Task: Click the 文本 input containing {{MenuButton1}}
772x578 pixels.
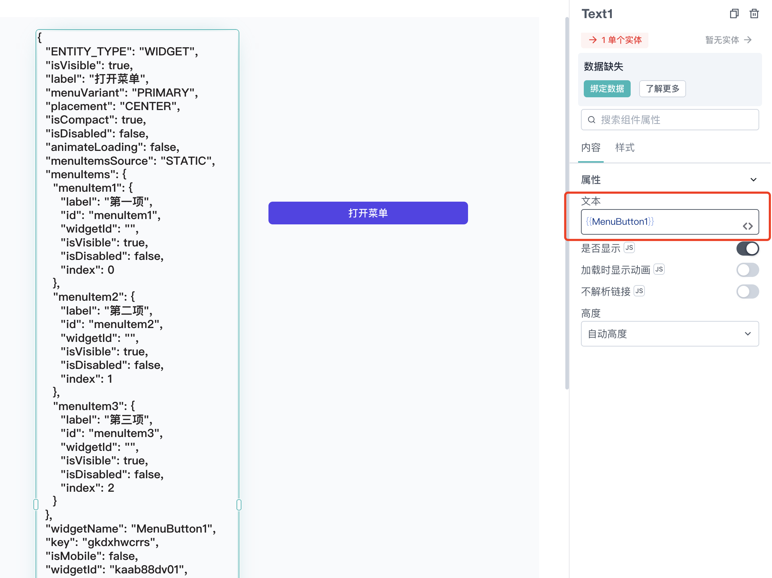Action: click(x=670, y=222)
